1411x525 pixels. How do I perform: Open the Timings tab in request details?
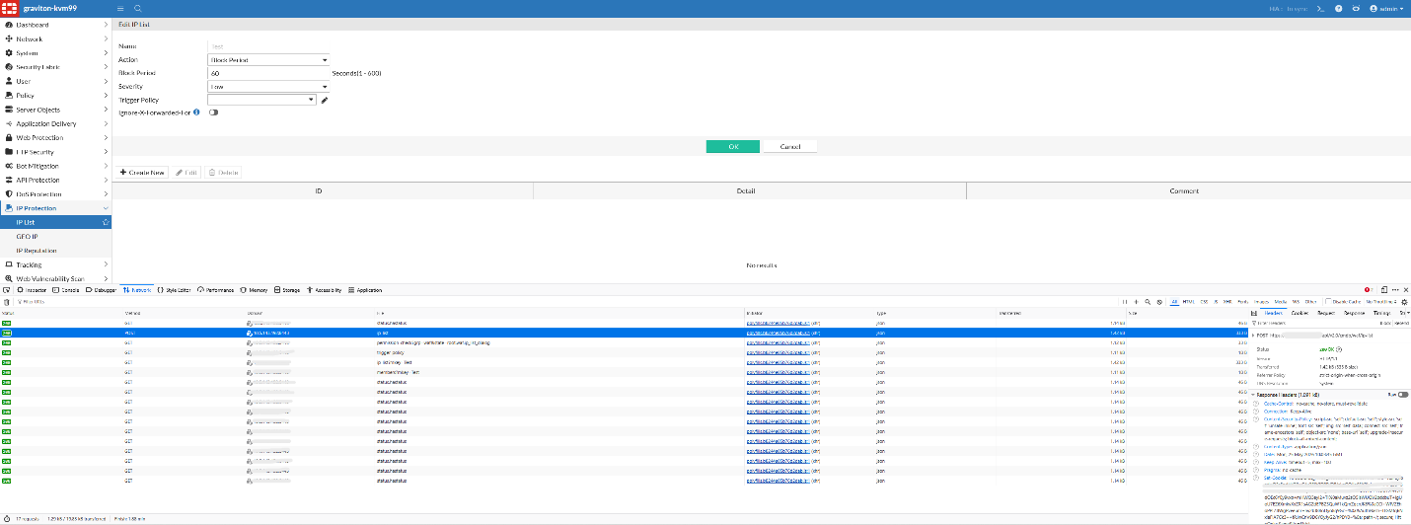(x=1381, y=313)
